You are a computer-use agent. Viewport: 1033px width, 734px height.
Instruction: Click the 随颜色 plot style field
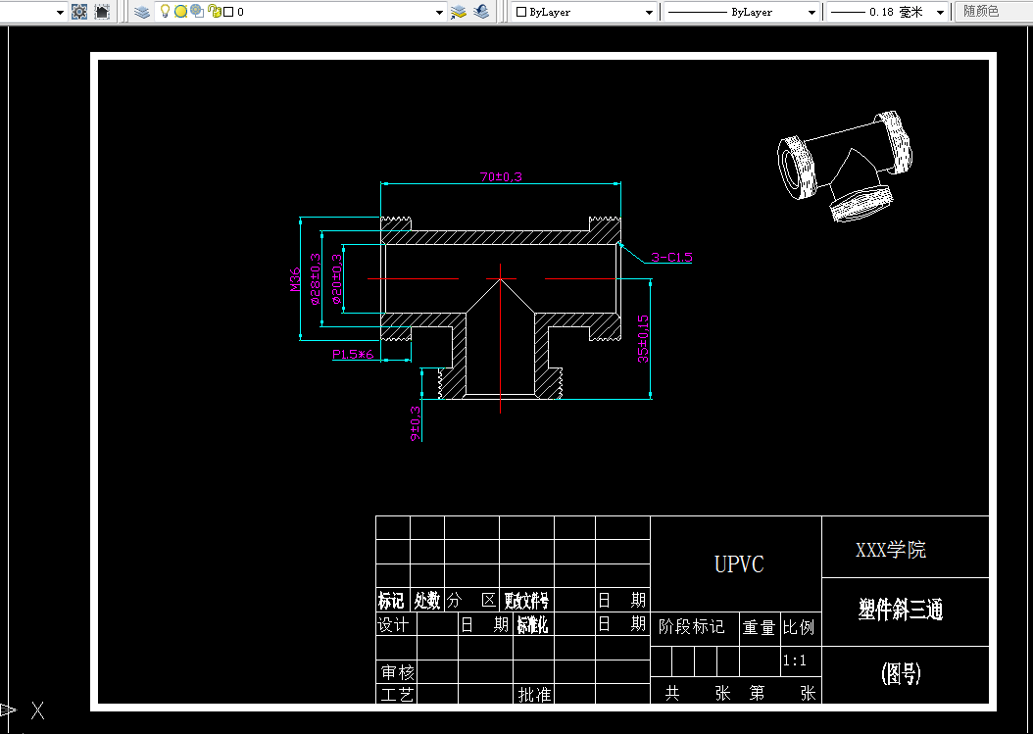pyautogui.click(x=993, y=11)
